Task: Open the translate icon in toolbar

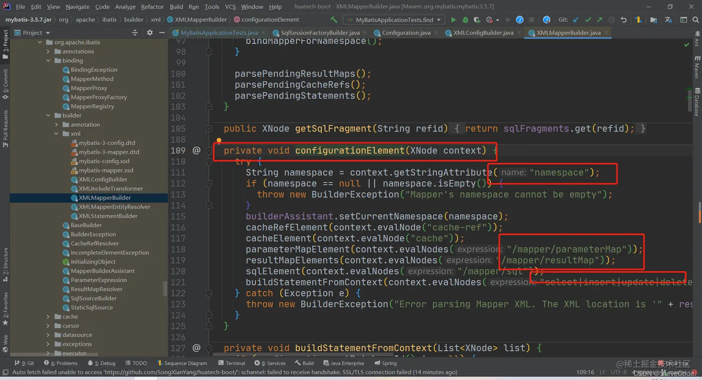Action: point(668,20)
